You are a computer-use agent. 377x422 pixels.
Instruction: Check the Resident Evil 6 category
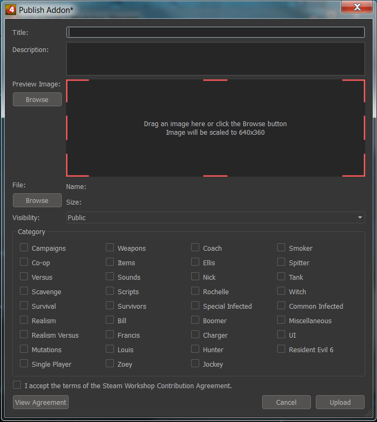pos(281,349)
